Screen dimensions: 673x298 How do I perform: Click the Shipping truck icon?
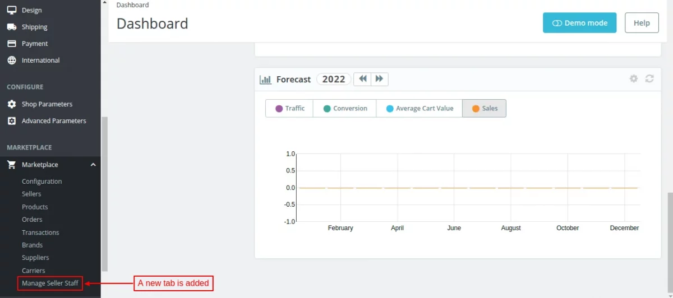[x=11, y=27]
